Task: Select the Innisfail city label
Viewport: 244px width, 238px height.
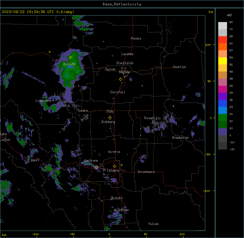Action: [x=117, y=92]
